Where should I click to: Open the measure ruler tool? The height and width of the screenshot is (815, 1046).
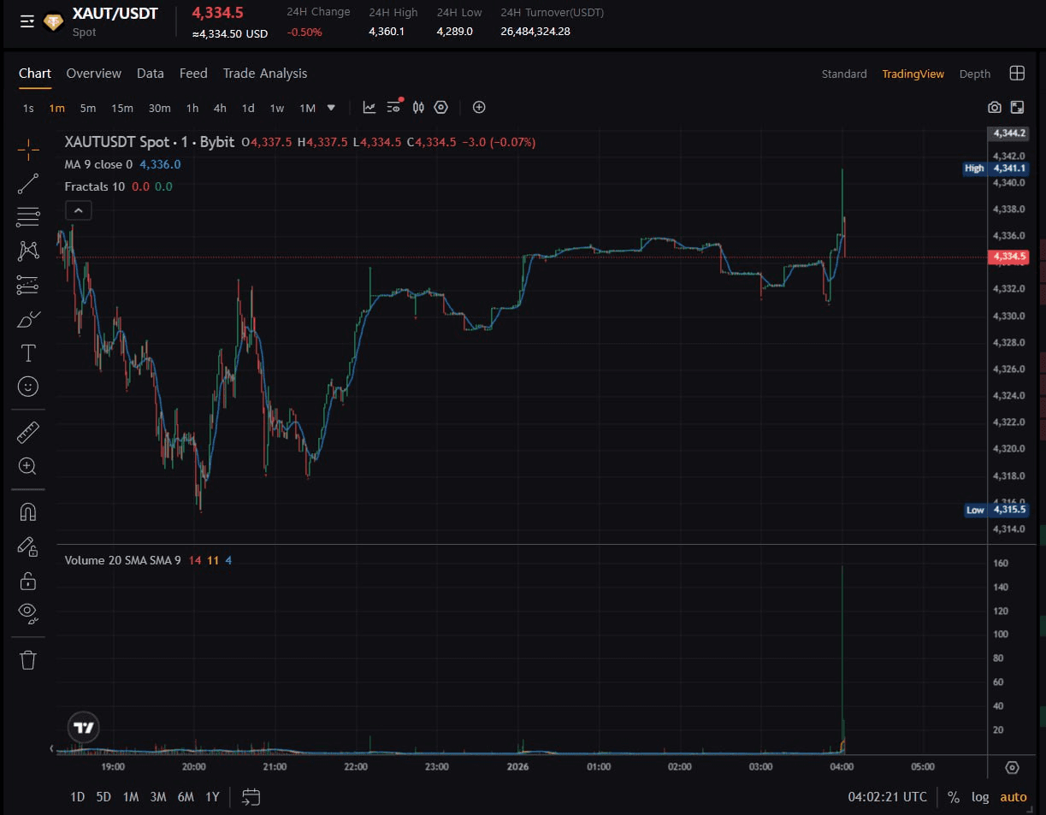pyautogui.click(x=28, y=433)
